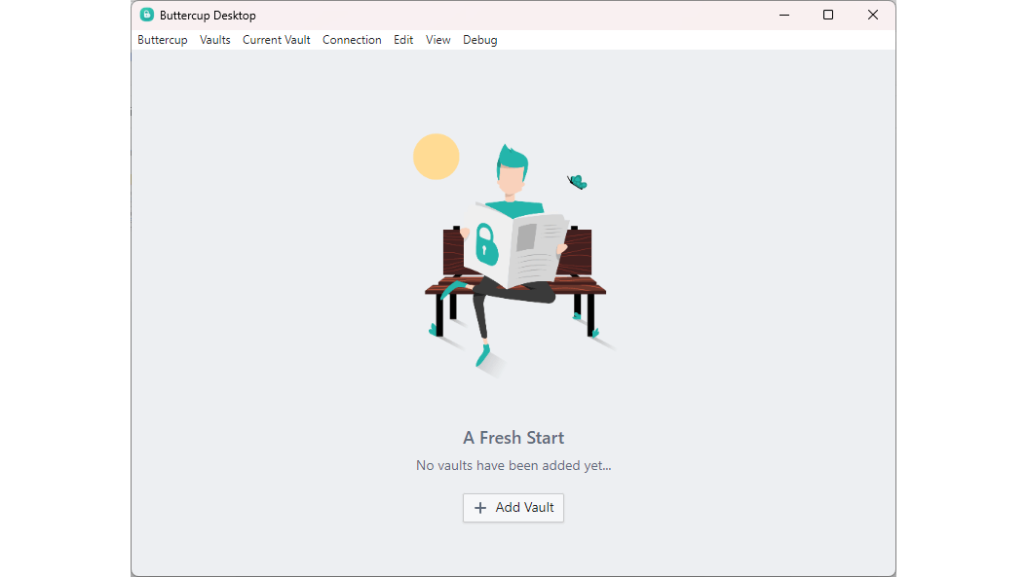Minimize the Buttercup Desktop window
This screenshot has width=1027, height=577.
point(784,15)
